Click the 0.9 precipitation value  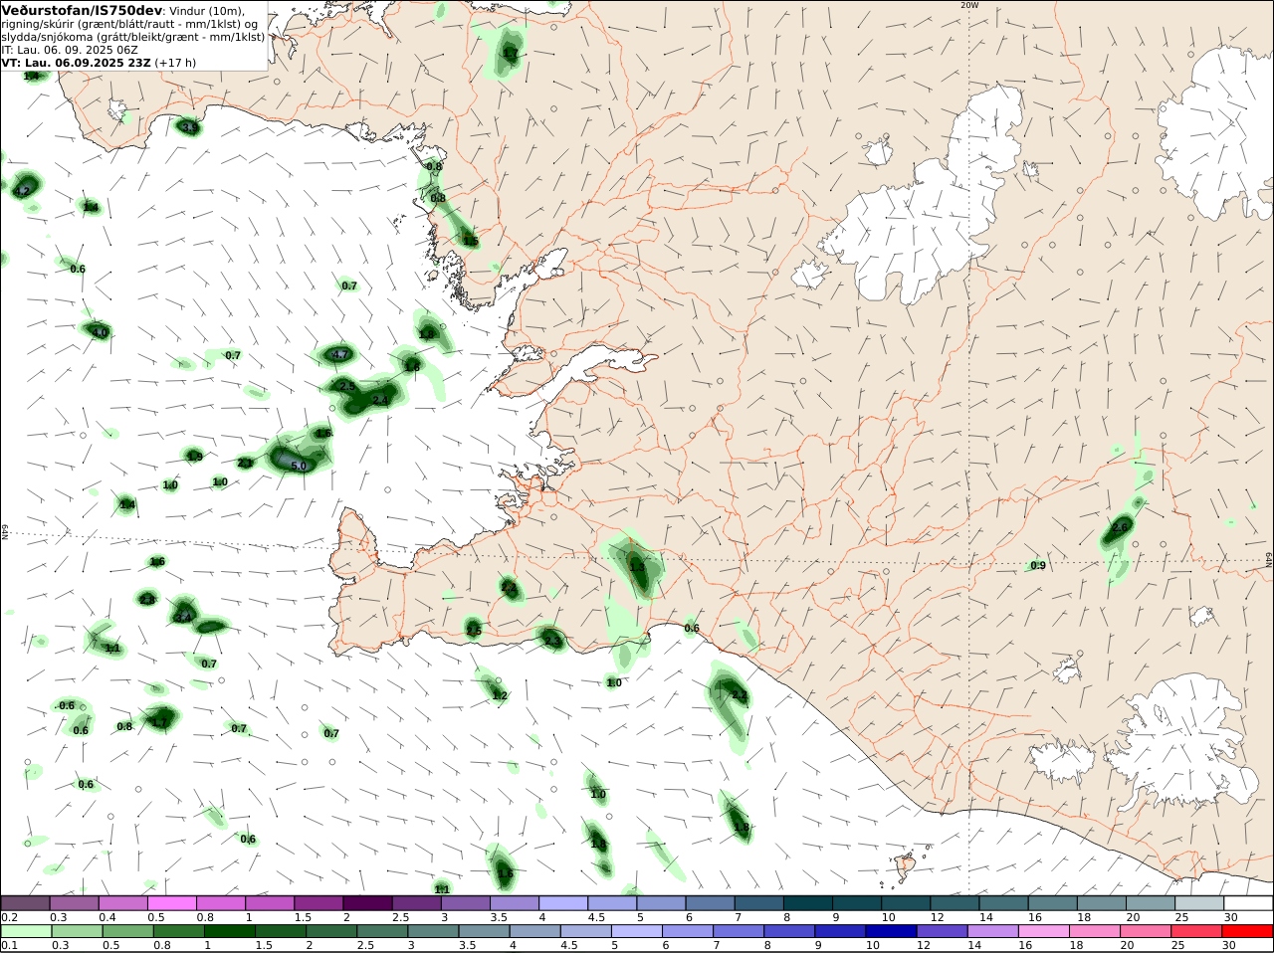click(x=1038, y=565)
